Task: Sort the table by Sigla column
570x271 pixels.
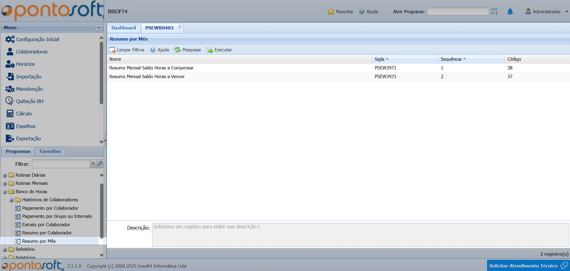Action: (x=379, y=59)
